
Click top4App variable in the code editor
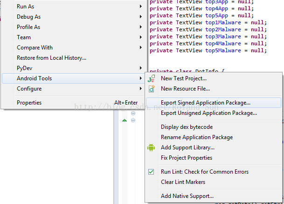216,9
